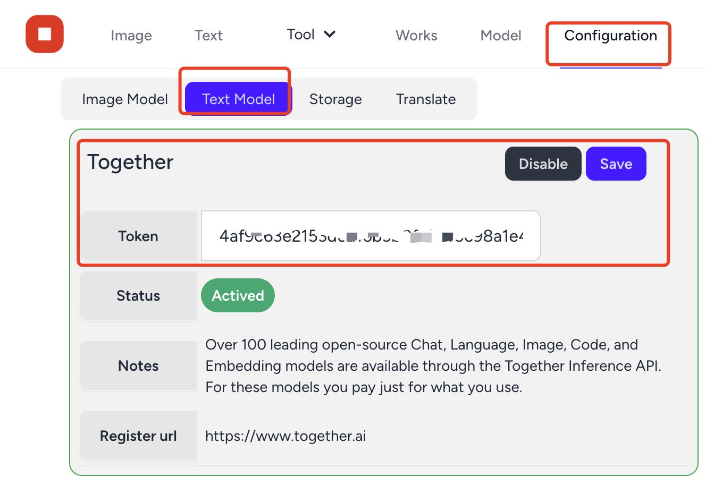Focus the Token input field
Screen dimensions: 706x494
point(371,236)
